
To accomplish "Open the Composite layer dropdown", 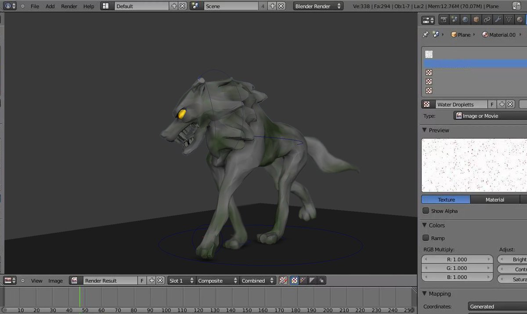I will coord(217,281).
